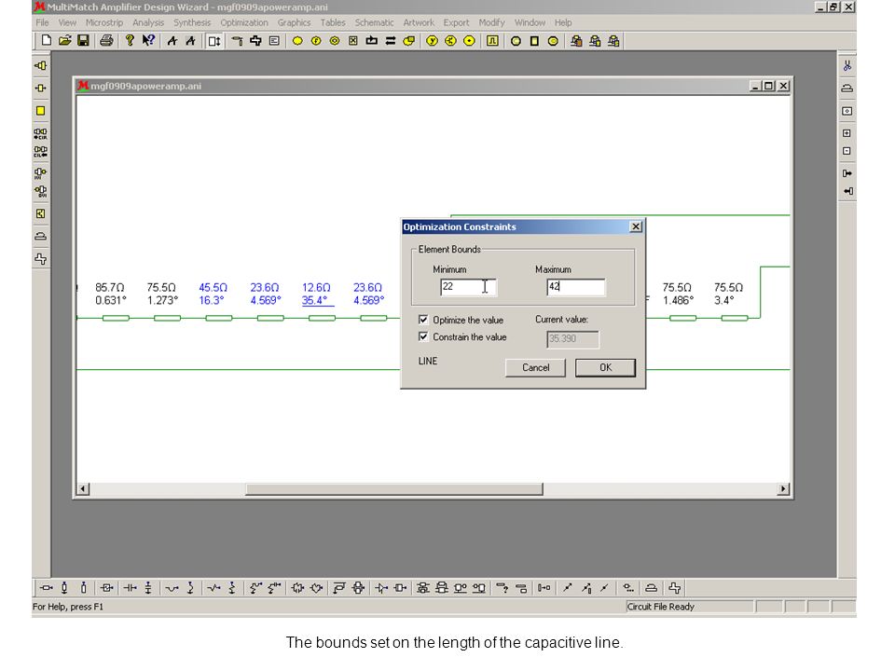Select the CIR icon in the left sidebar
This screenshot has height=671, width=895.
40,133
